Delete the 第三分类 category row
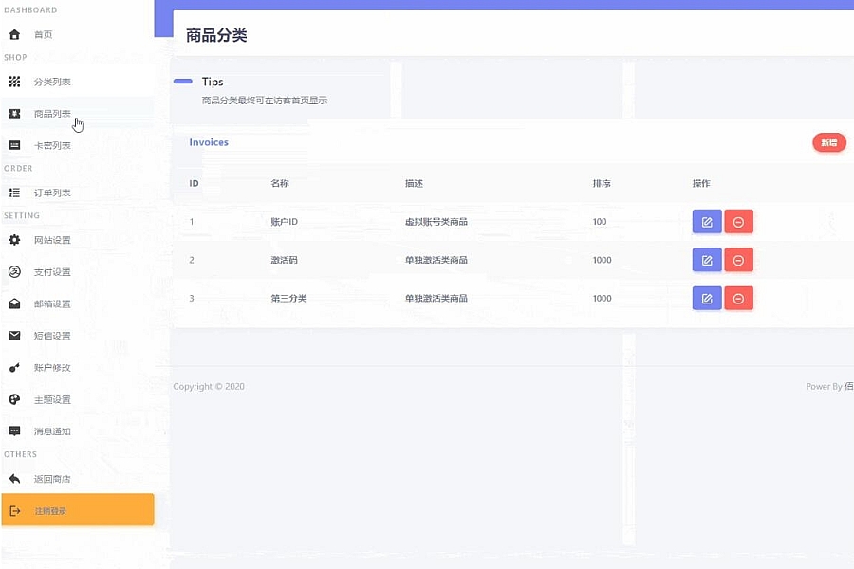Image resolution: width=854 pixels, height=569 pixels. [738, 299]
